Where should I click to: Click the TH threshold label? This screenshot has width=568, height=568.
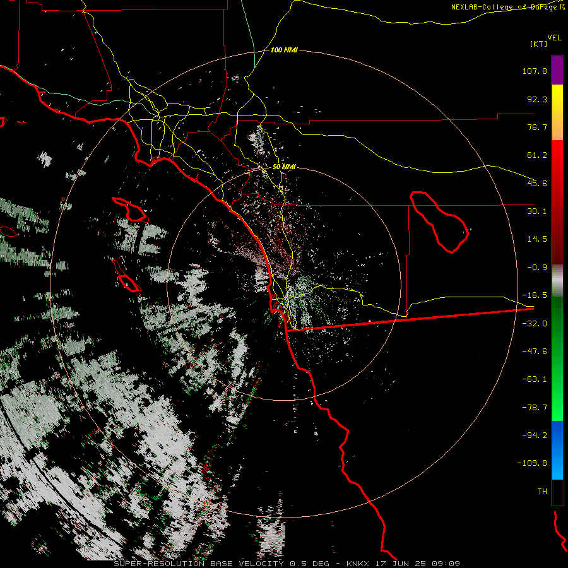pos(542,492)
